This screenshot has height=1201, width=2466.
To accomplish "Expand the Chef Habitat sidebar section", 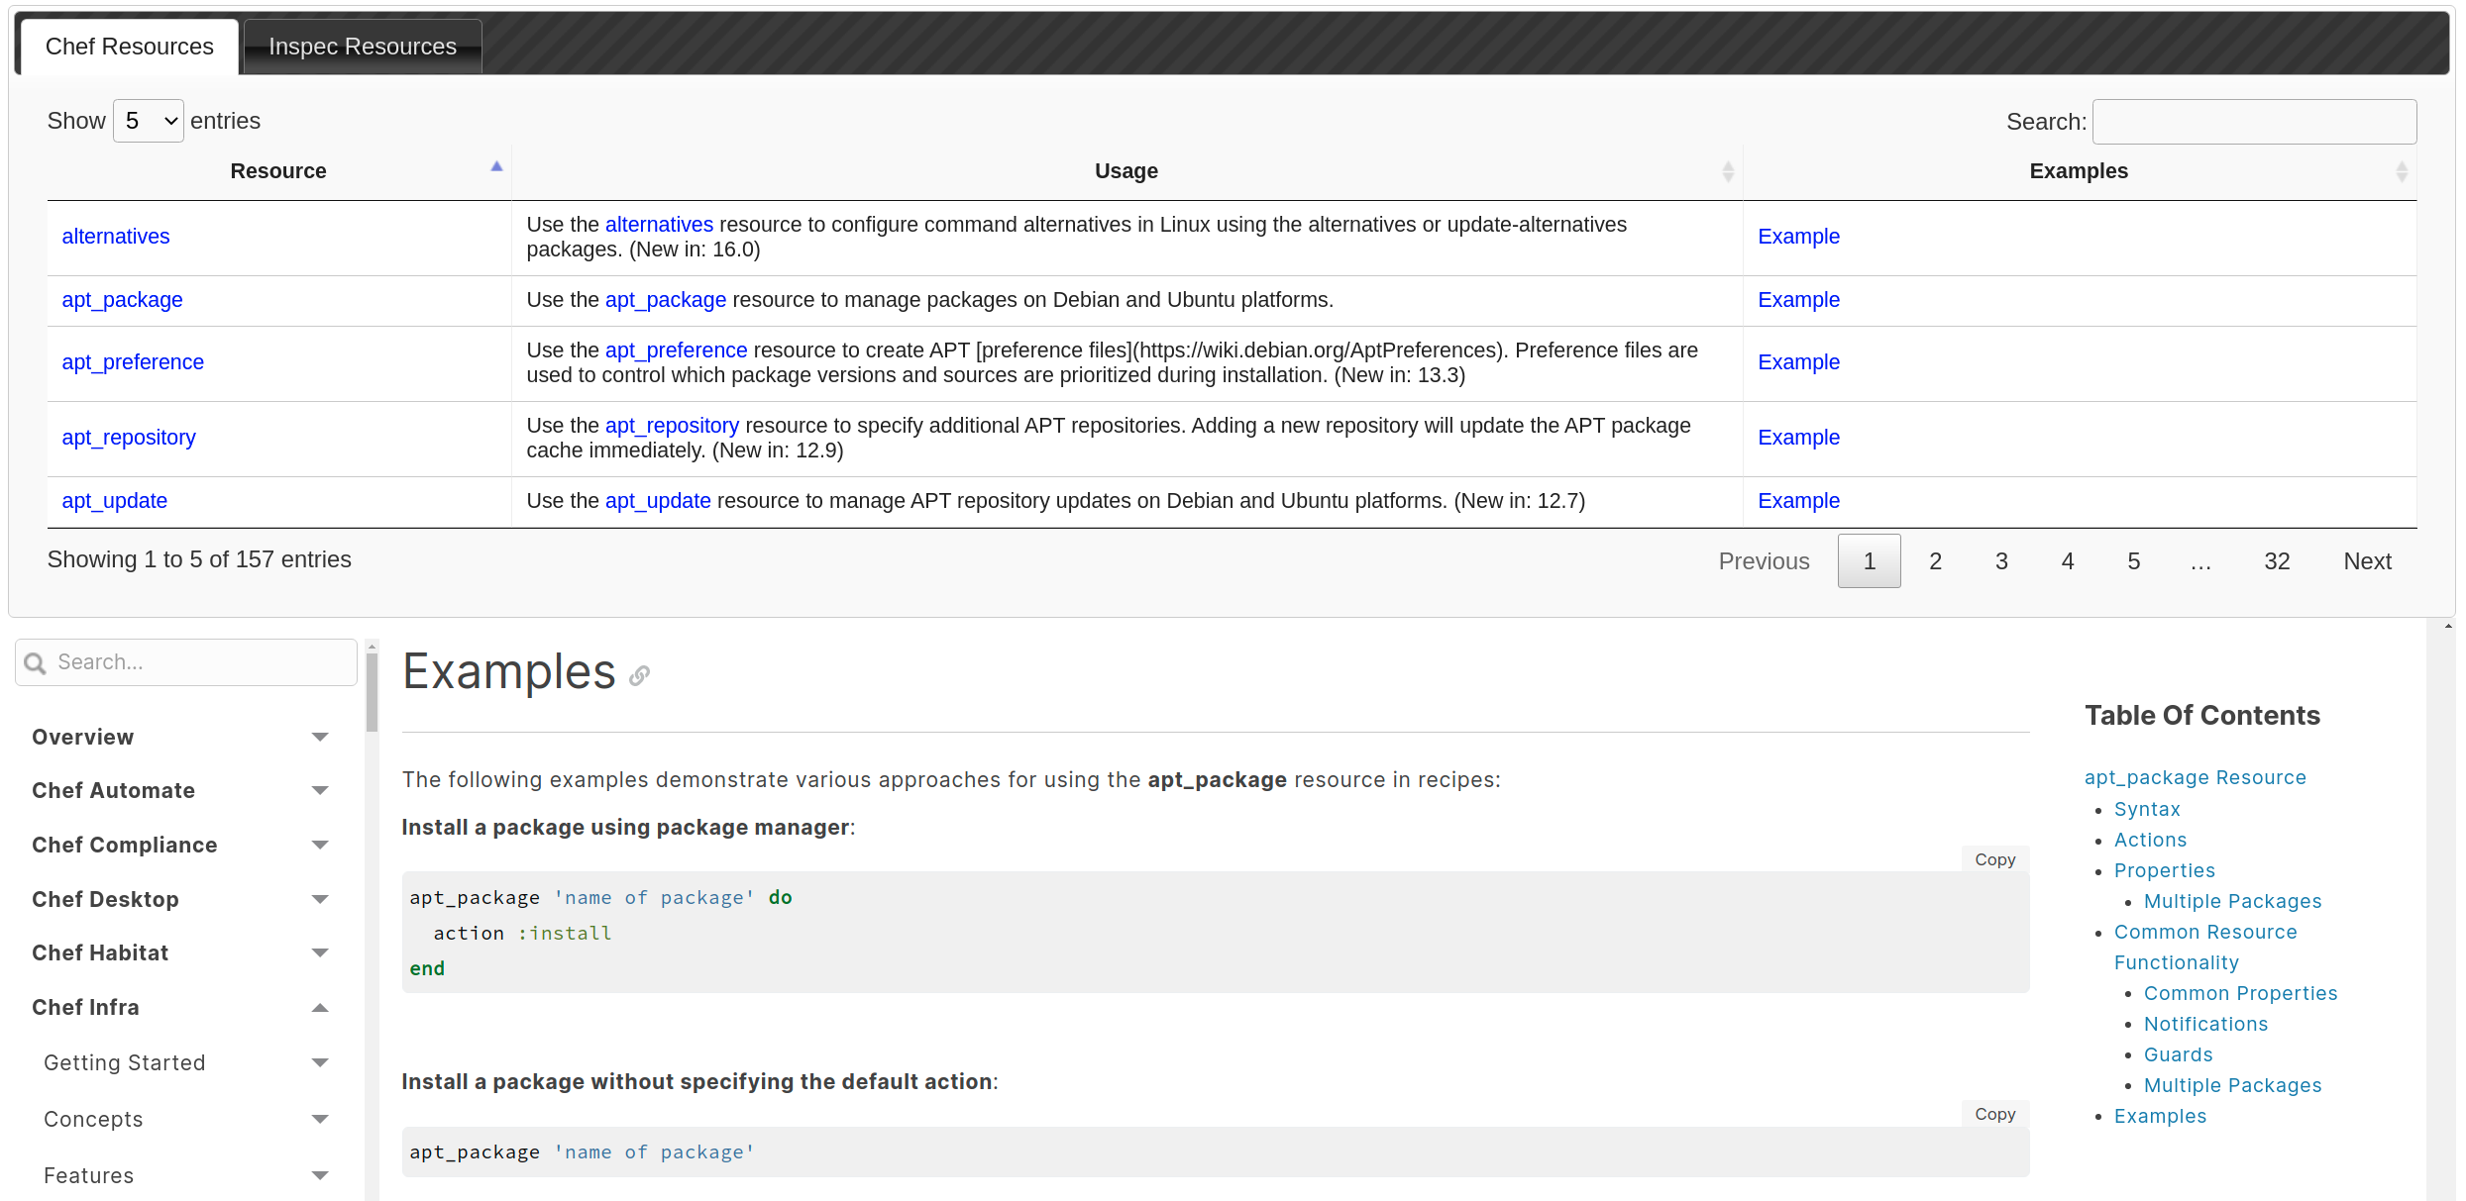I will click(x=319, y=953).
